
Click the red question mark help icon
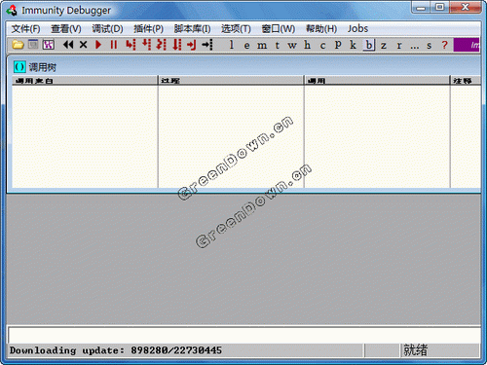pos(444,45)
